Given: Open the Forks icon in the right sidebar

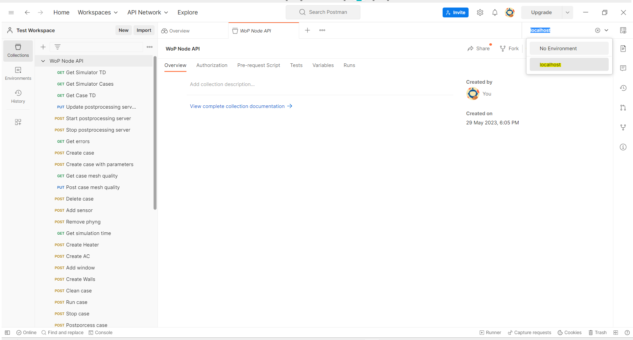Looking at the screenshot, I should pyautogui.click(x=623, y=127).
